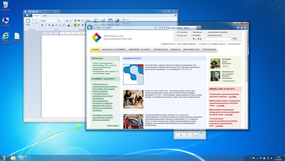Viewport: 285px width, 161px height.
Task: Click the website search text field
Action: click(219, 39)
